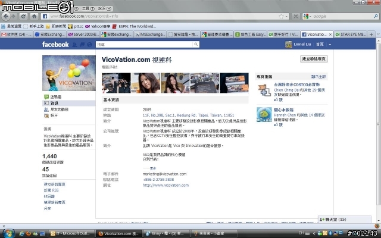Open the Tools menu

click(x=88, y=9)
